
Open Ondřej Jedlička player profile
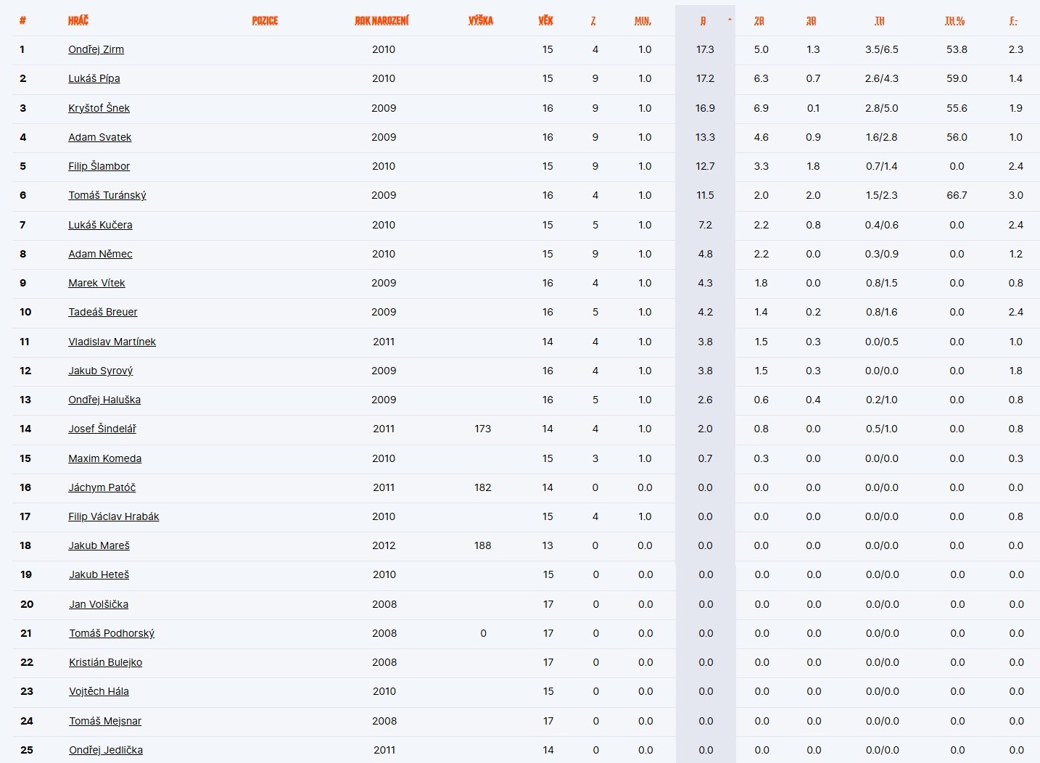pos(106,750)
